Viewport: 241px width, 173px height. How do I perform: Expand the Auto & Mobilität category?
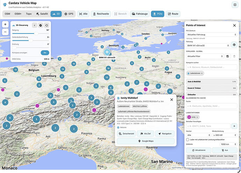click(x=212, y=82)
